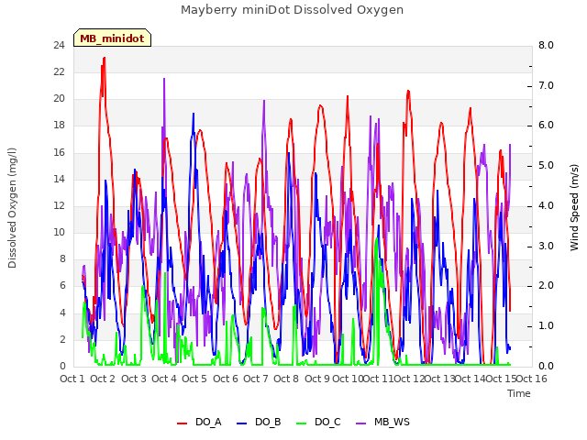Click the 2.0 value on wind speed axis
This screenshot has height=440, width=587.
pos(546,285)
